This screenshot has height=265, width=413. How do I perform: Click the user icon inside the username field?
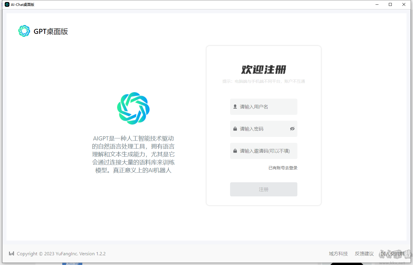click(x=235, y=107)
